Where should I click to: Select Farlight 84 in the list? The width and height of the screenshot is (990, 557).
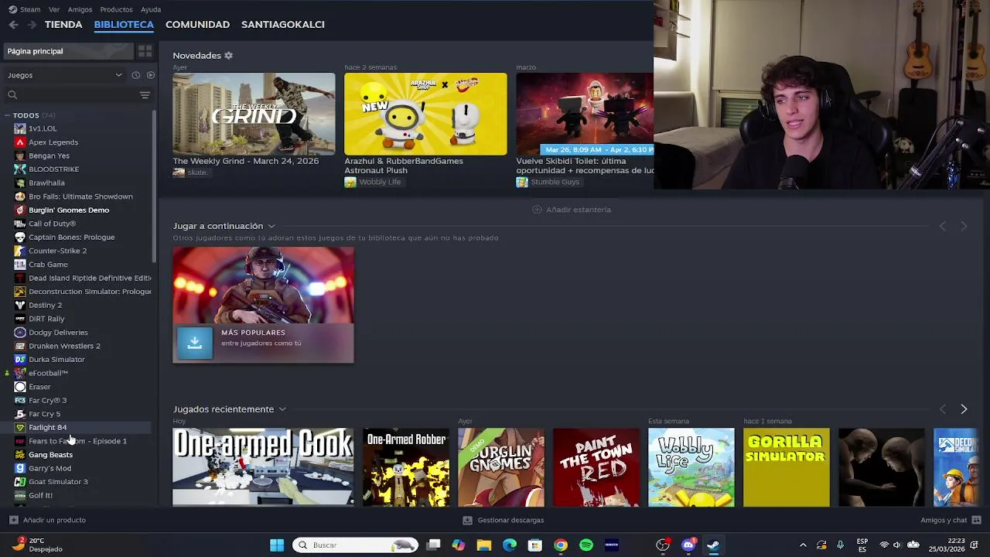pyautogui.click(x=47, y=427)
